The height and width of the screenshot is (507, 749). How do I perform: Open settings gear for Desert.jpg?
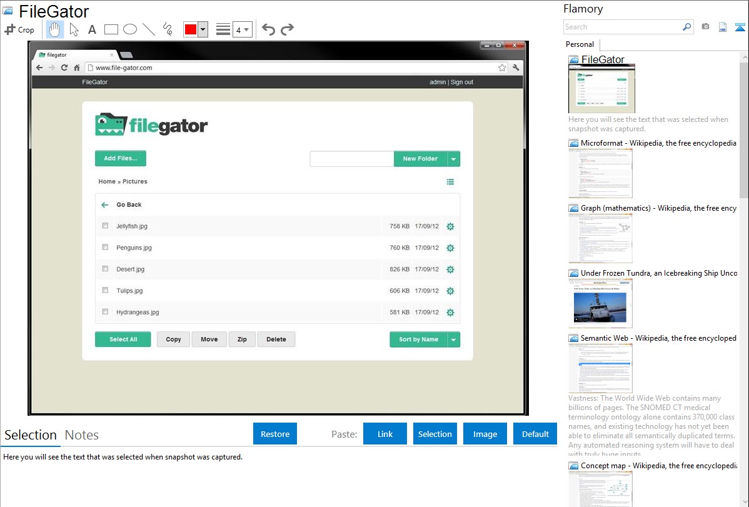[450, 269]
